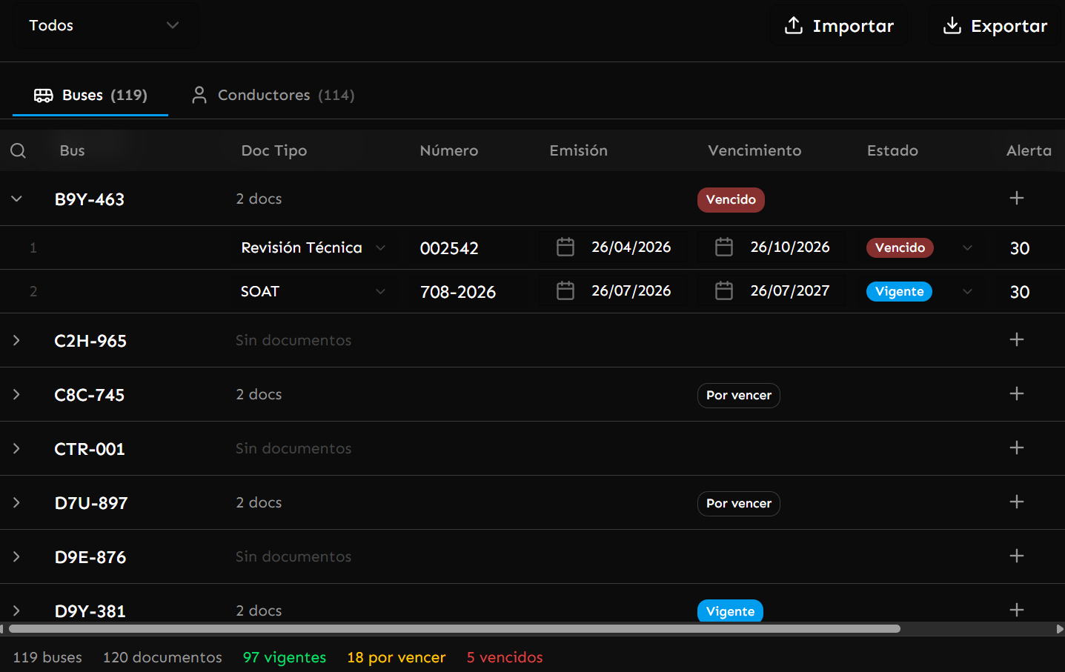Click the Importar button
Image resolution: width=1065 pixels, height=672 pixels.
pos(839,26)
